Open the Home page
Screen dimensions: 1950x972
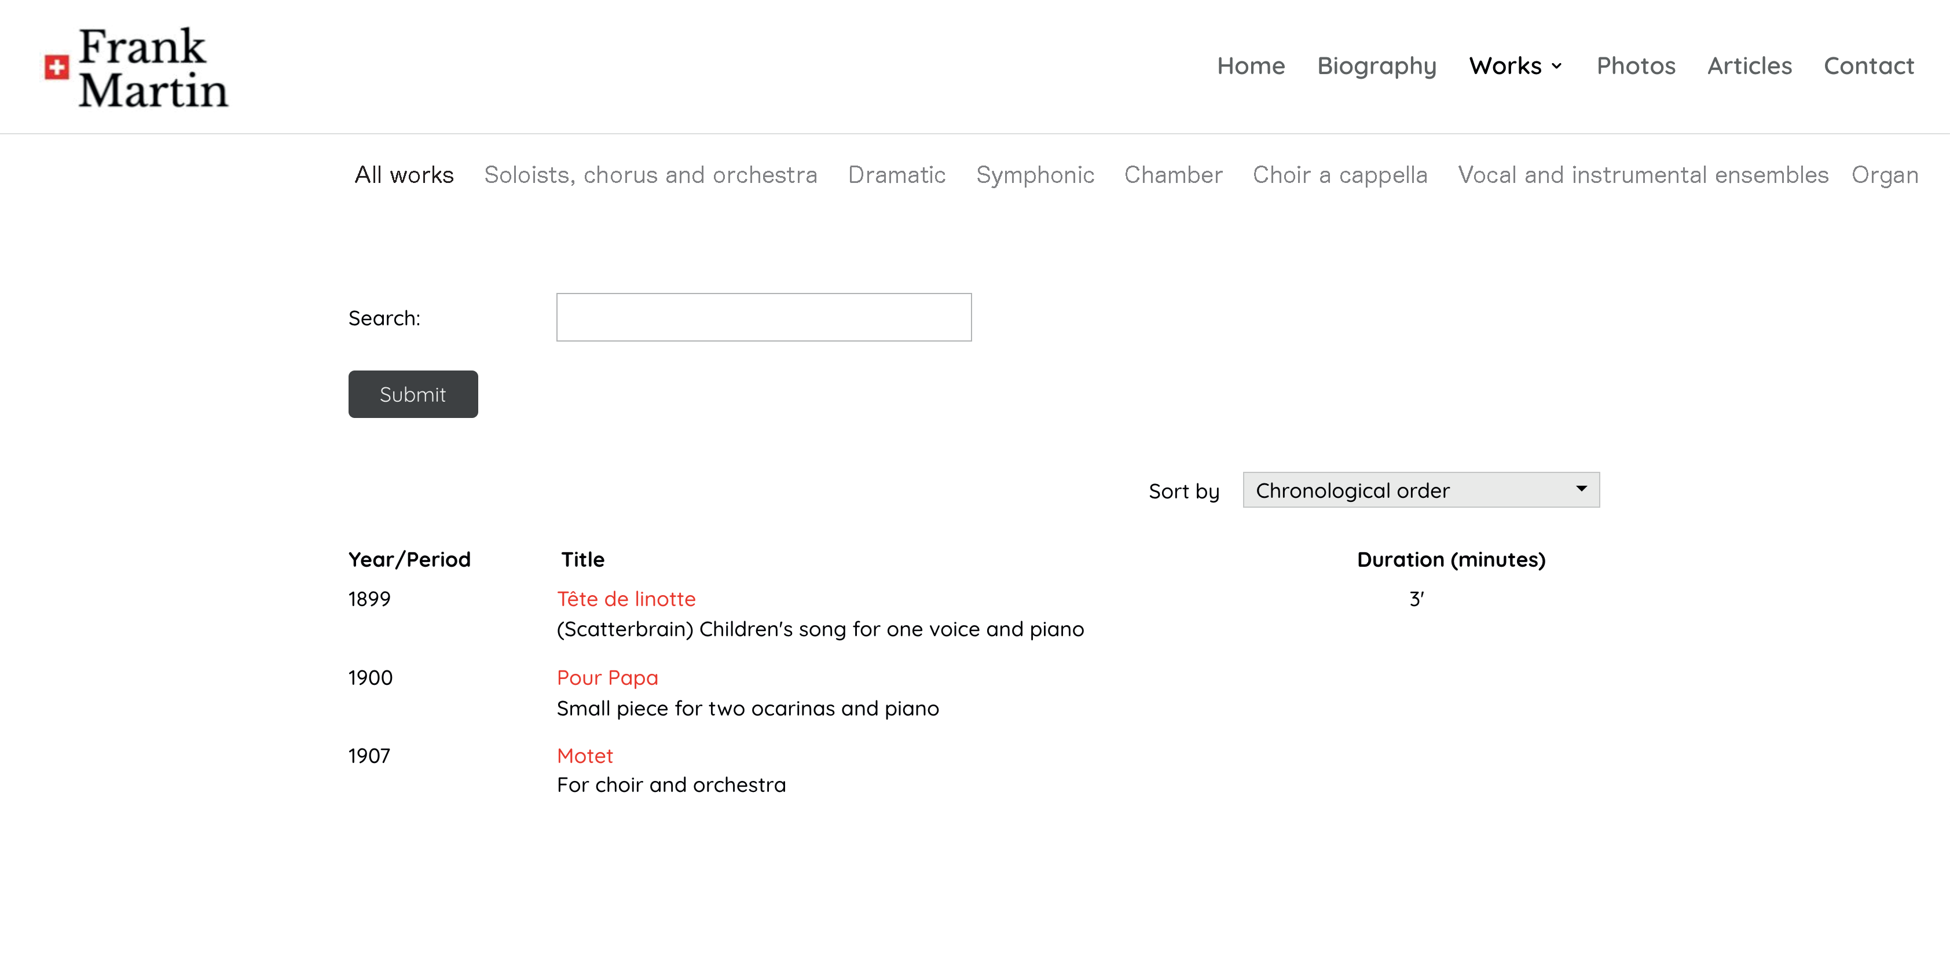click(x=1251, y=66)
